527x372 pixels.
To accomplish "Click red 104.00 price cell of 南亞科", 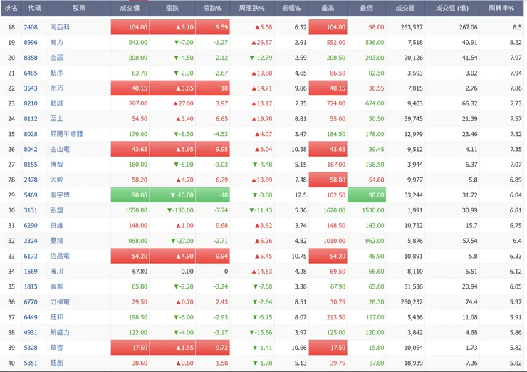I will tap(130, 27).
